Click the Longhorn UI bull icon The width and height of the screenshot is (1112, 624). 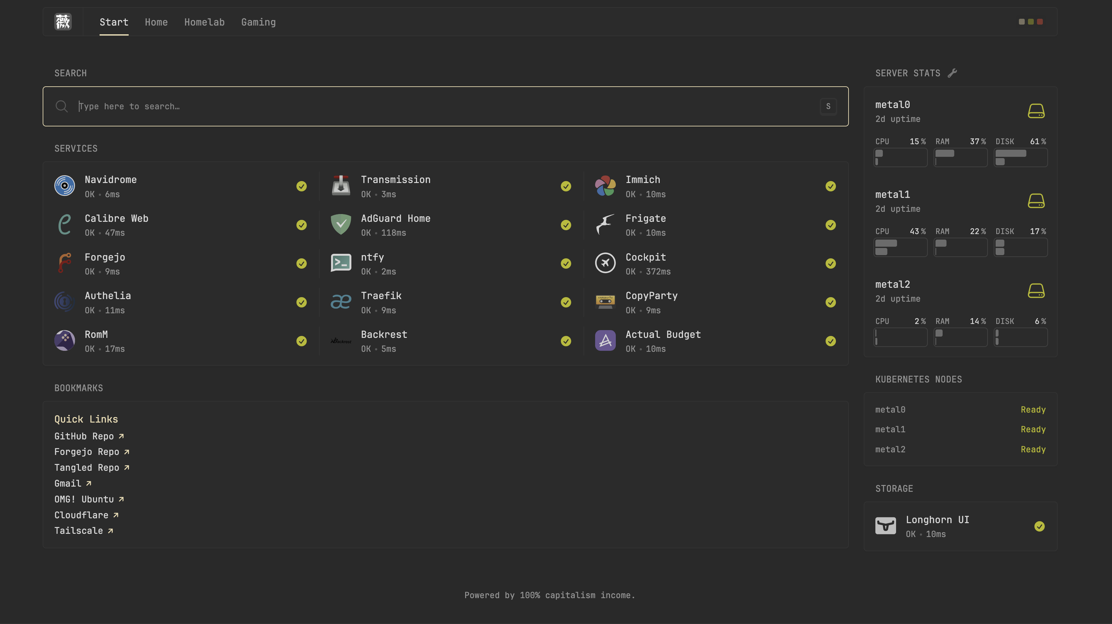coord(885,526)
